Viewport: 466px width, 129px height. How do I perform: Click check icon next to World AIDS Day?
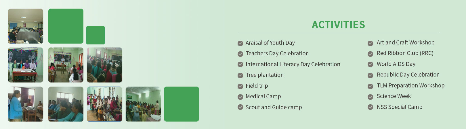coord(370,64)
